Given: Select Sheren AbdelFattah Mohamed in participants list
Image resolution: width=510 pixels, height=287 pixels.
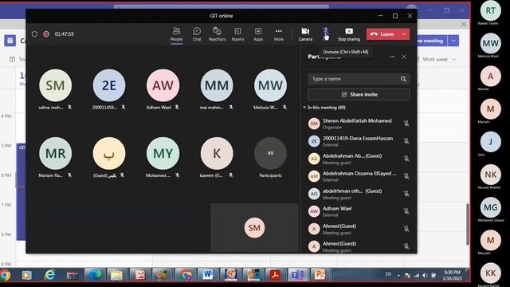Looking at the screenshot, I should click(x=359, y=124).
